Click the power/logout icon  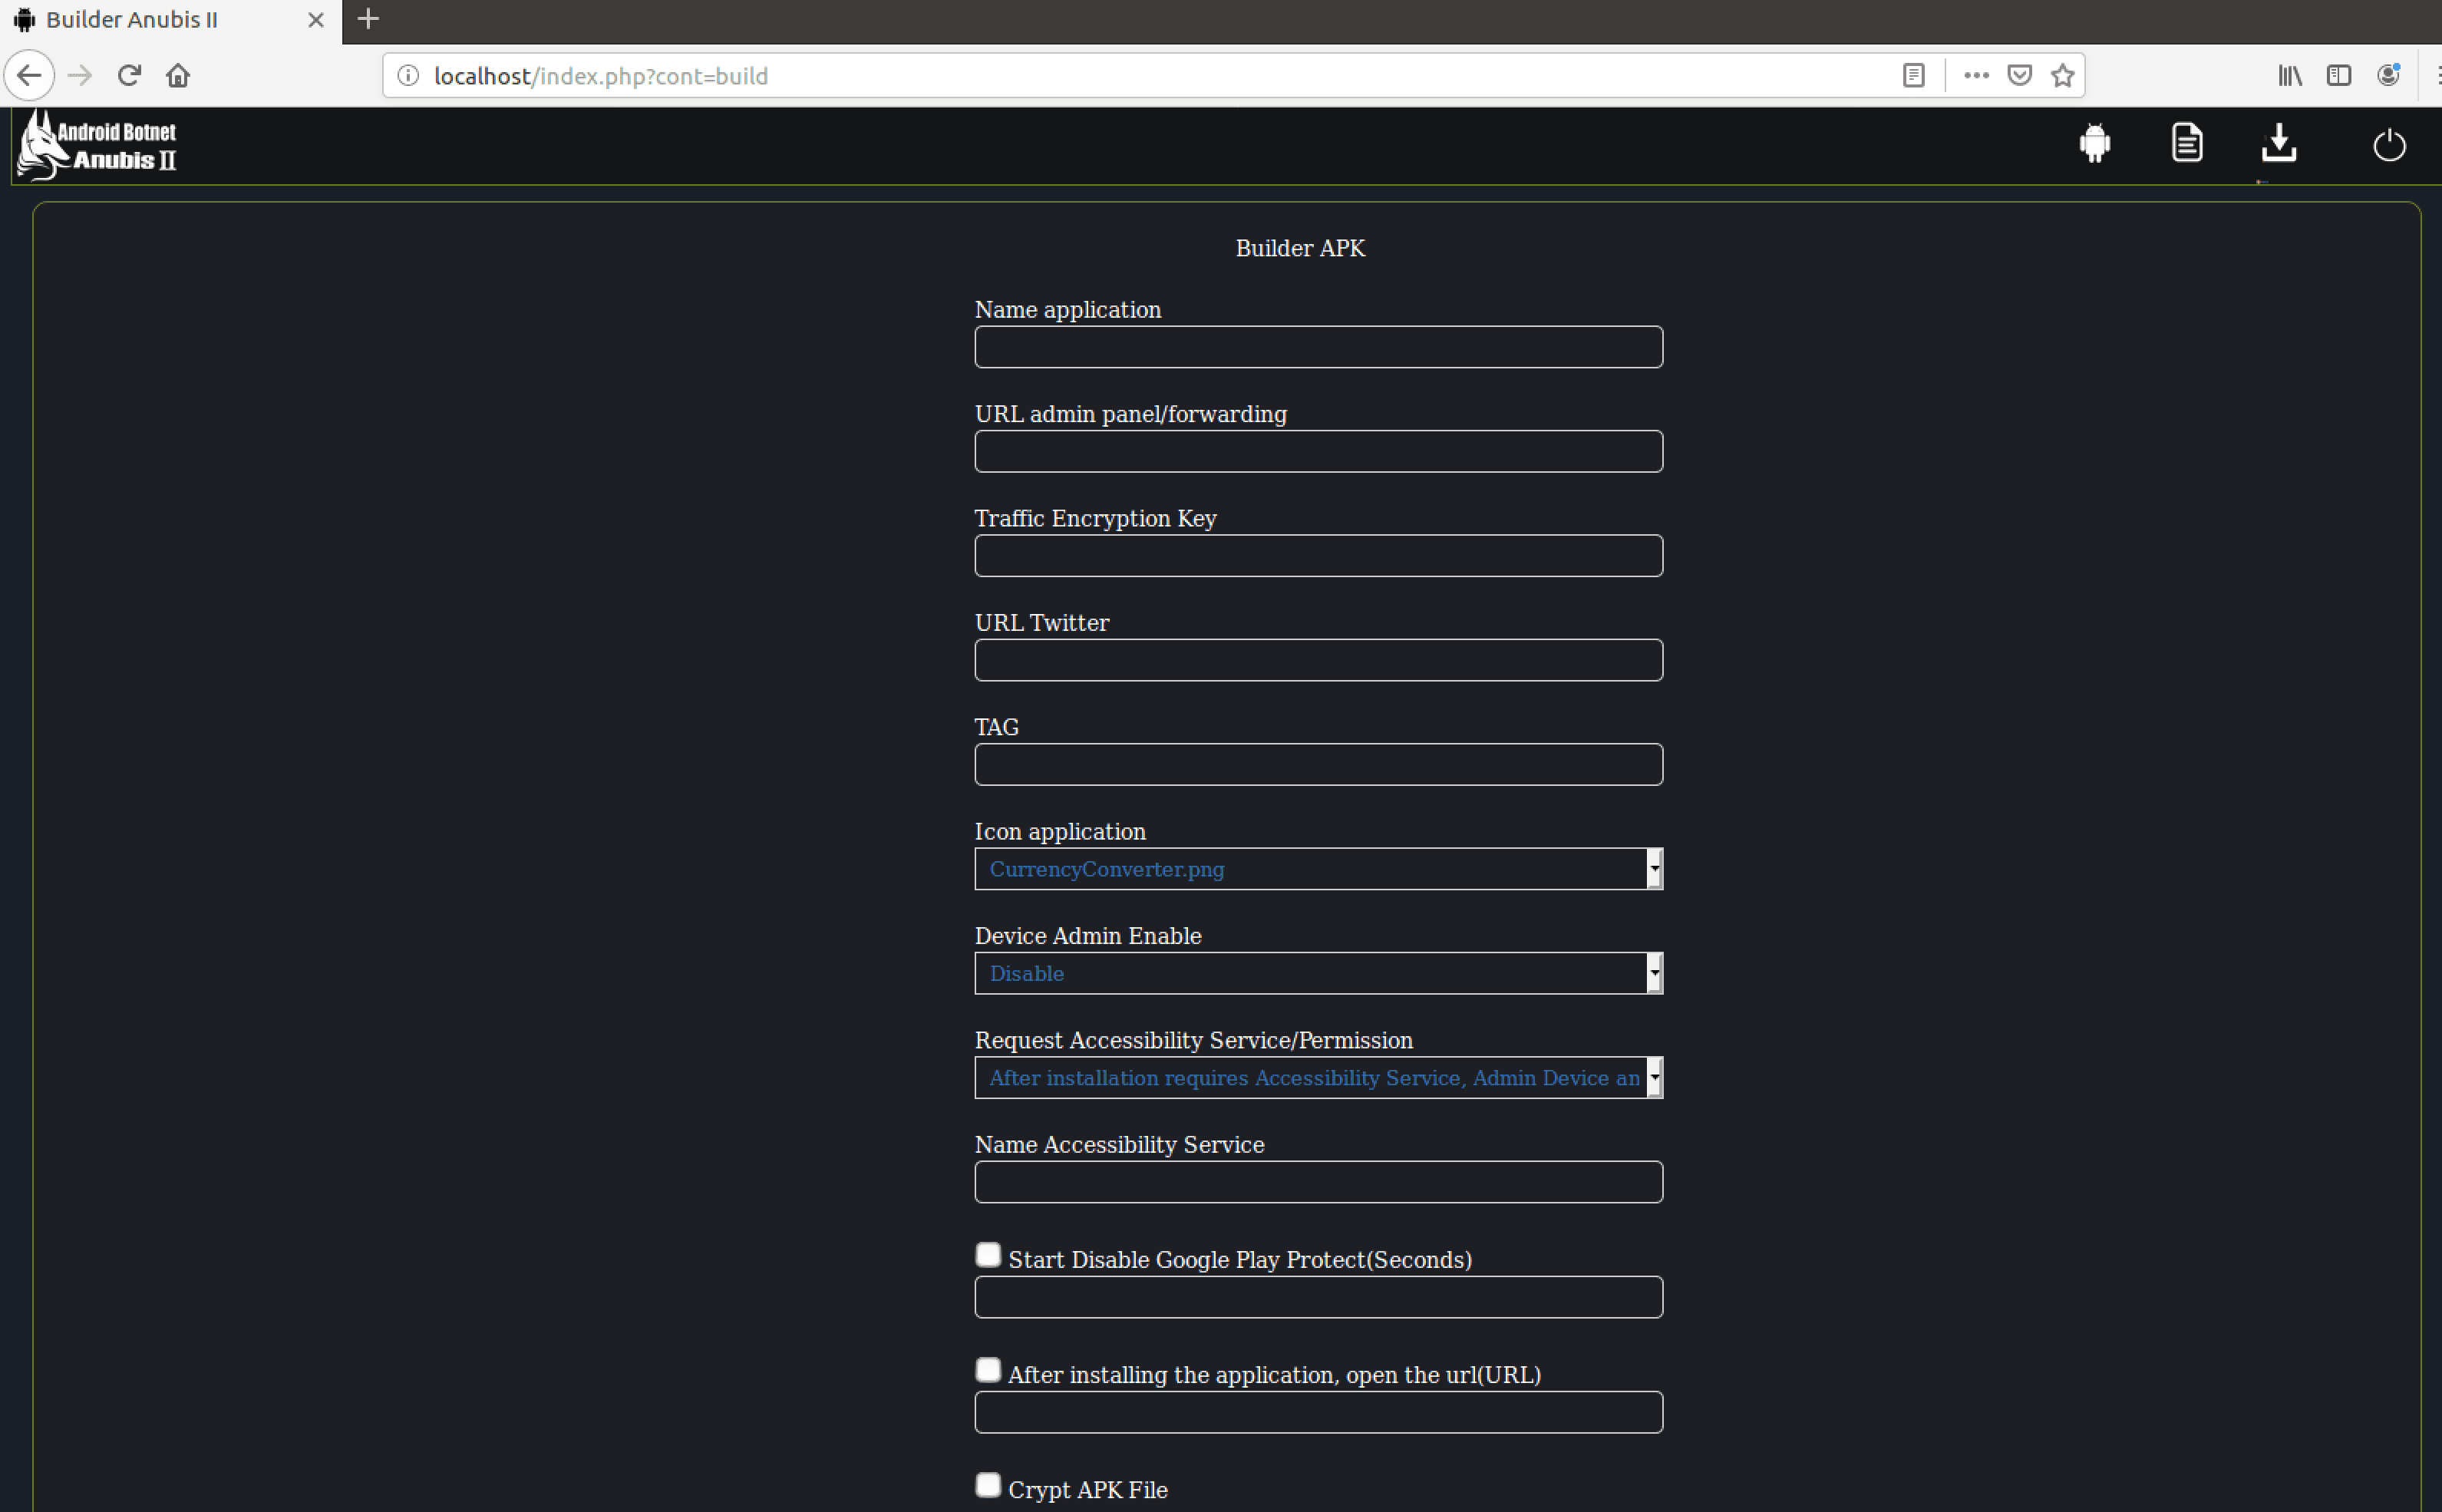click(x=2388, y=145)
